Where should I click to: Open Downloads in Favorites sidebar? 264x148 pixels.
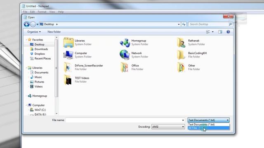click(x=39, y=49)
